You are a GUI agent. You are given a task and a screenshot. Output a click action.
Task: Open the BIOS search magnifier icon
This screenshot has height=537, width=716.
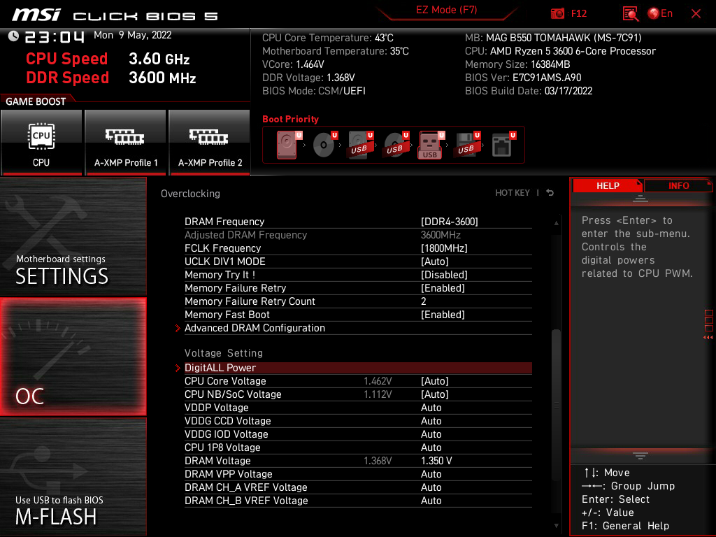[x=630, y=14]
